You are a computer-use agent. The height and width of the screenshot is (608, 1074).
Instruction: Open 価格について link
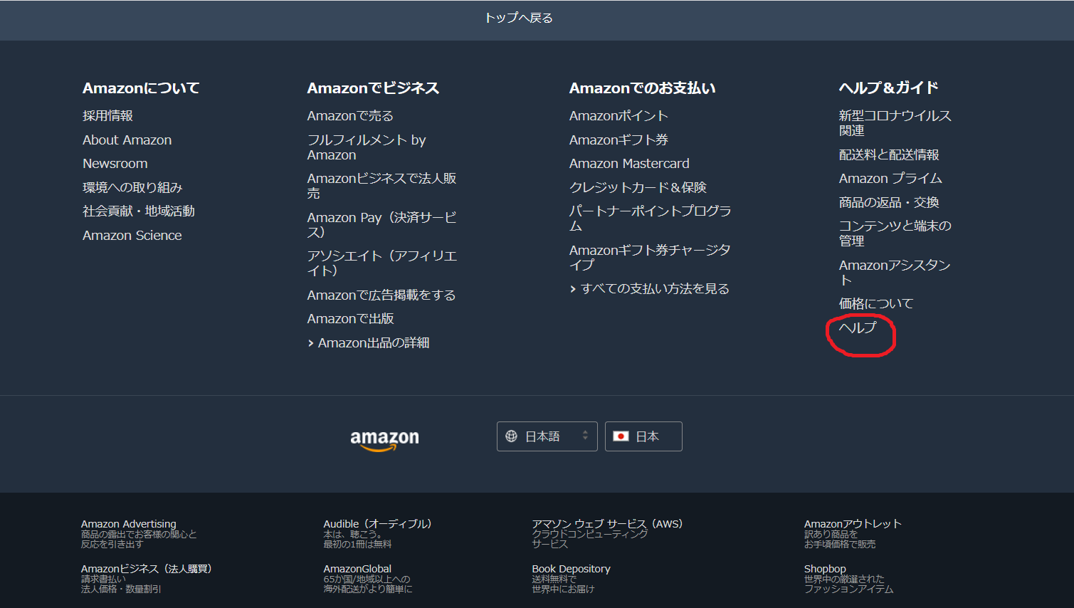click(x=876, y=304)
